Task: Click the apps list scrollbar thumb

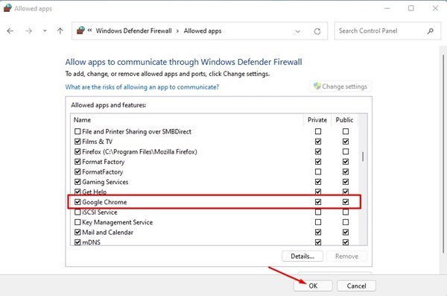Action: [x=363, y=157]
